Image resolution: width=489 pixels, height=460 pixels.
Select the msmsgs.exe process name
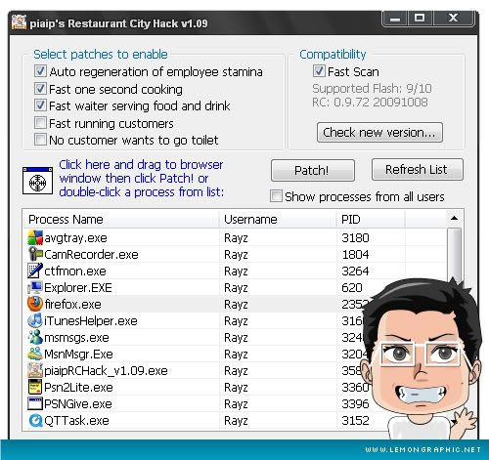click(76, 338)
